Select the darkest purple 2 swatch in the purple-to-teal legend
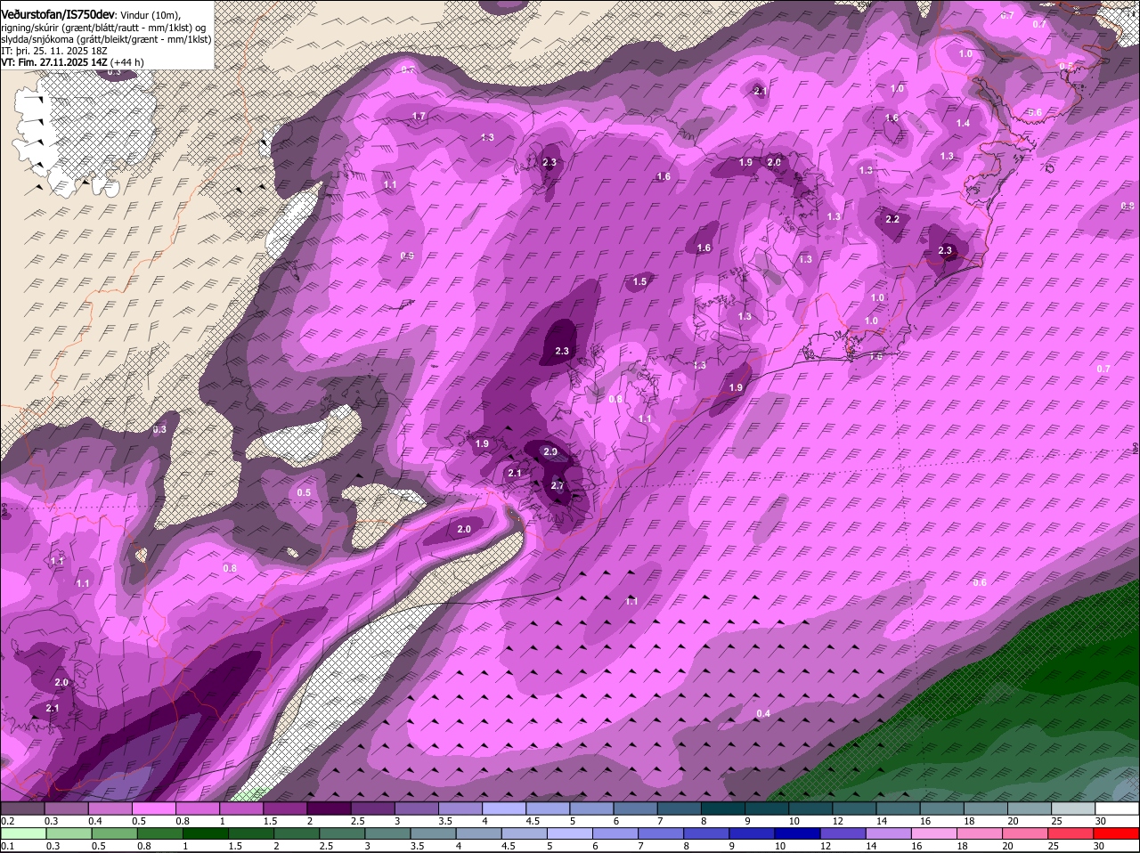The width and height of the screenshot is (1140, 853). pos(329,808)
